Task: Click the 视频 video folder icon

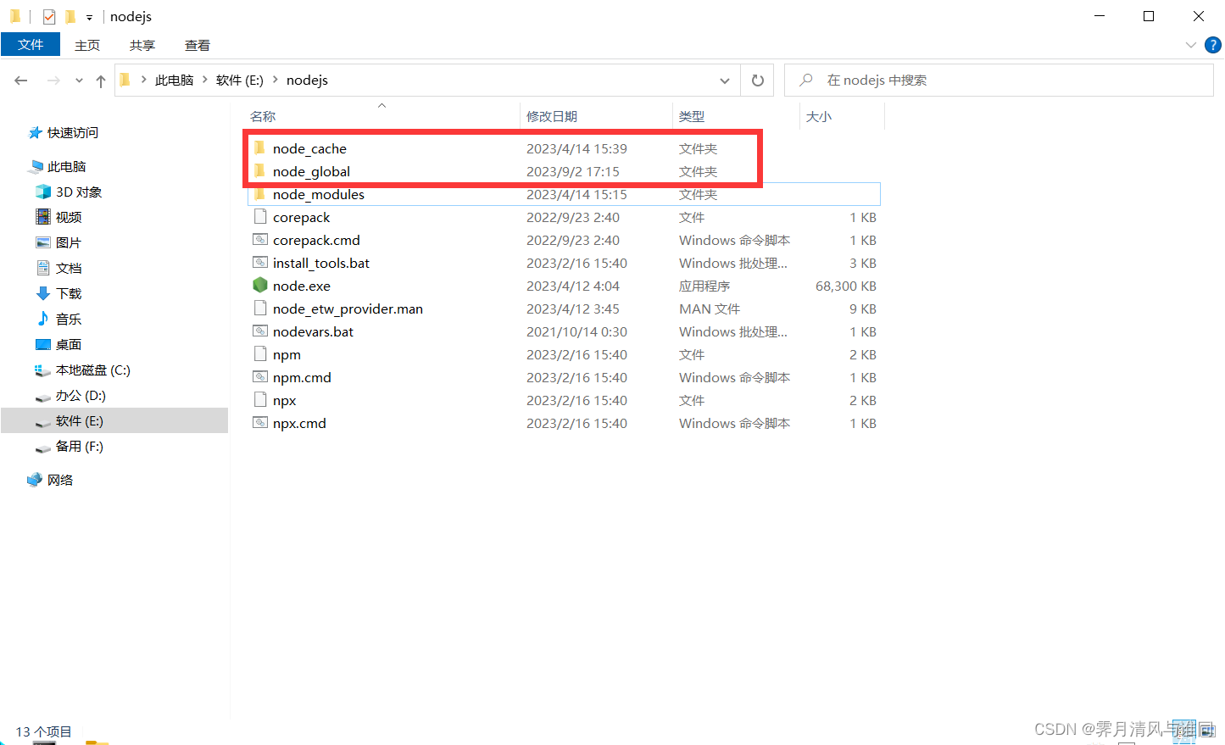Action: coord(43,217)
